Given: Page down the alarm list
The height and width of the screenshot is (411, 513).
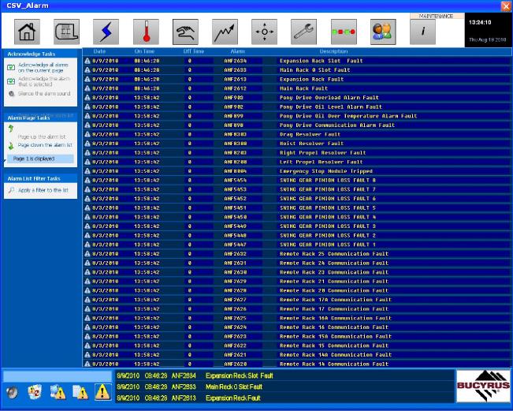Looking at the screenshot, I should (x=45, y=145).
